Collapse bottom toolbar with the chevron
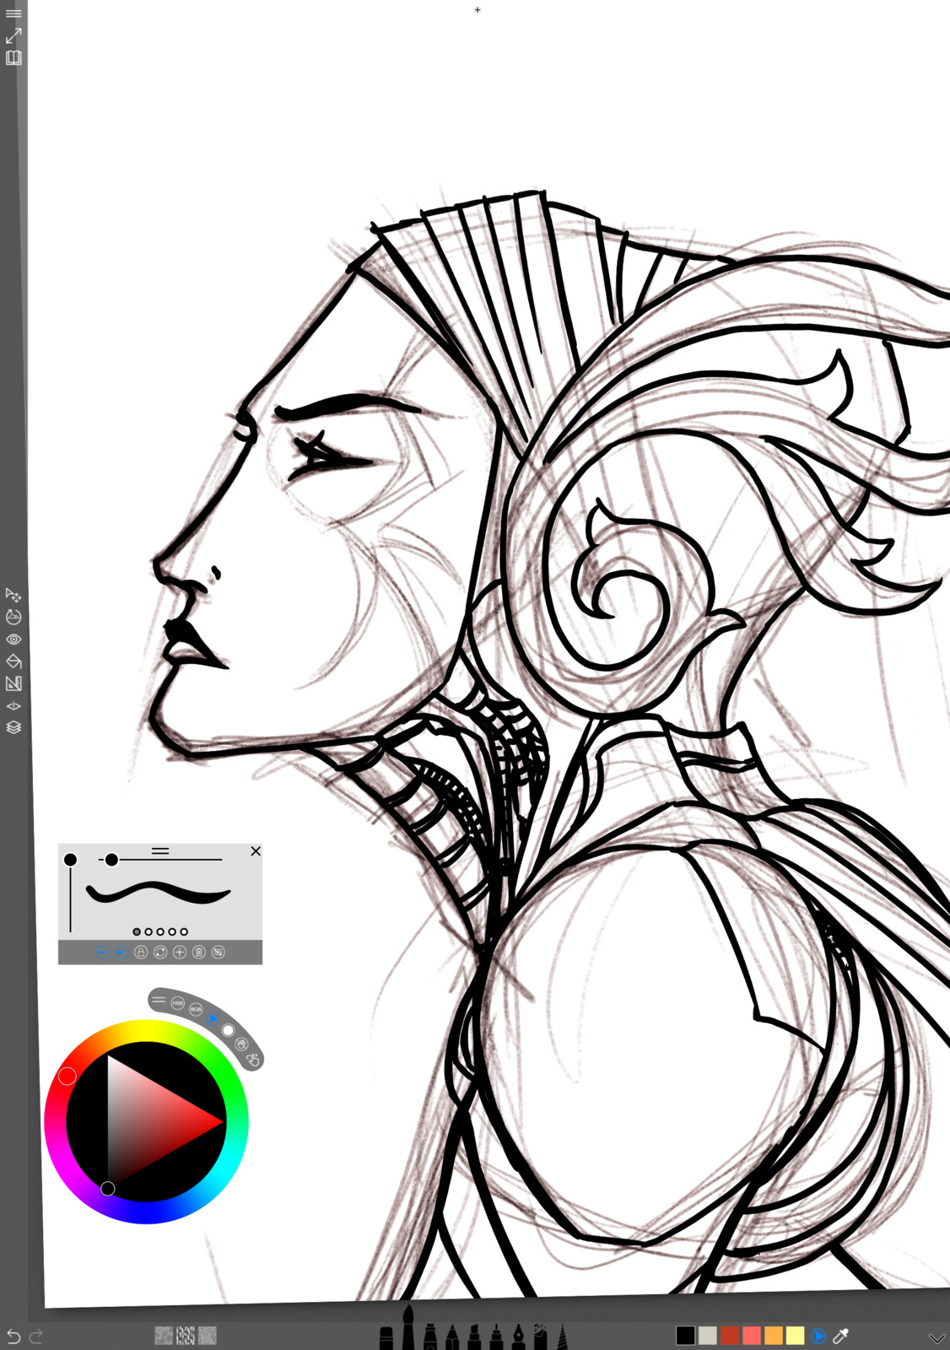Screen dimensions: 950x1350 point(937,1338)
